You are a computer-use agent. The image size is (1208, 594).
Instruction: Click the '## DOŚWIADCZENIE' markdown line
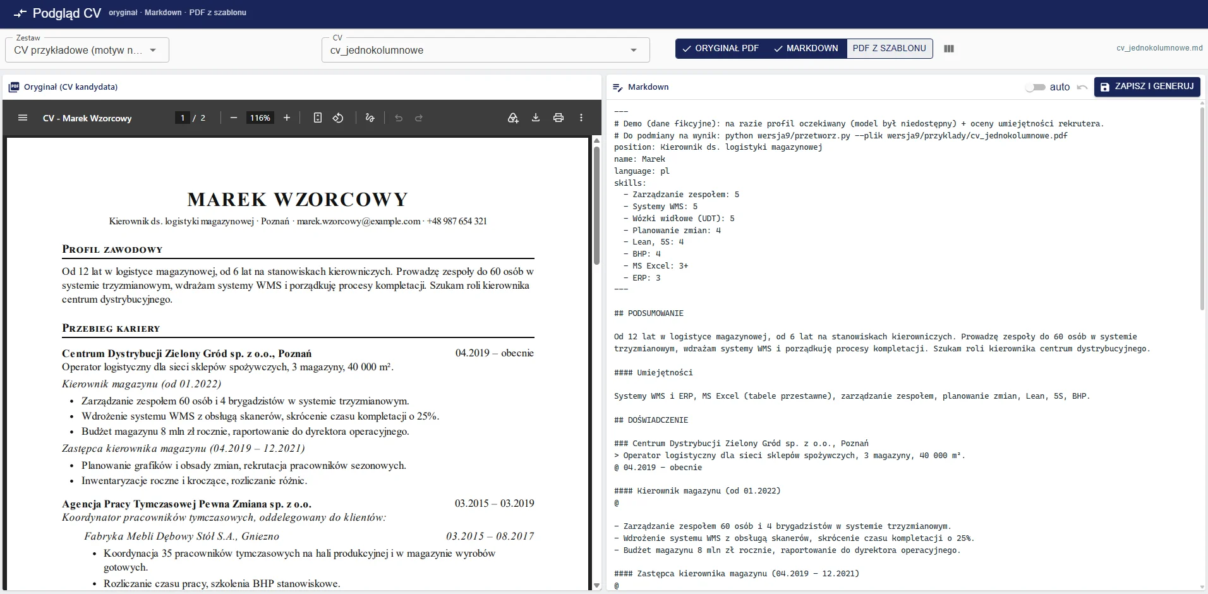(651, 420)
